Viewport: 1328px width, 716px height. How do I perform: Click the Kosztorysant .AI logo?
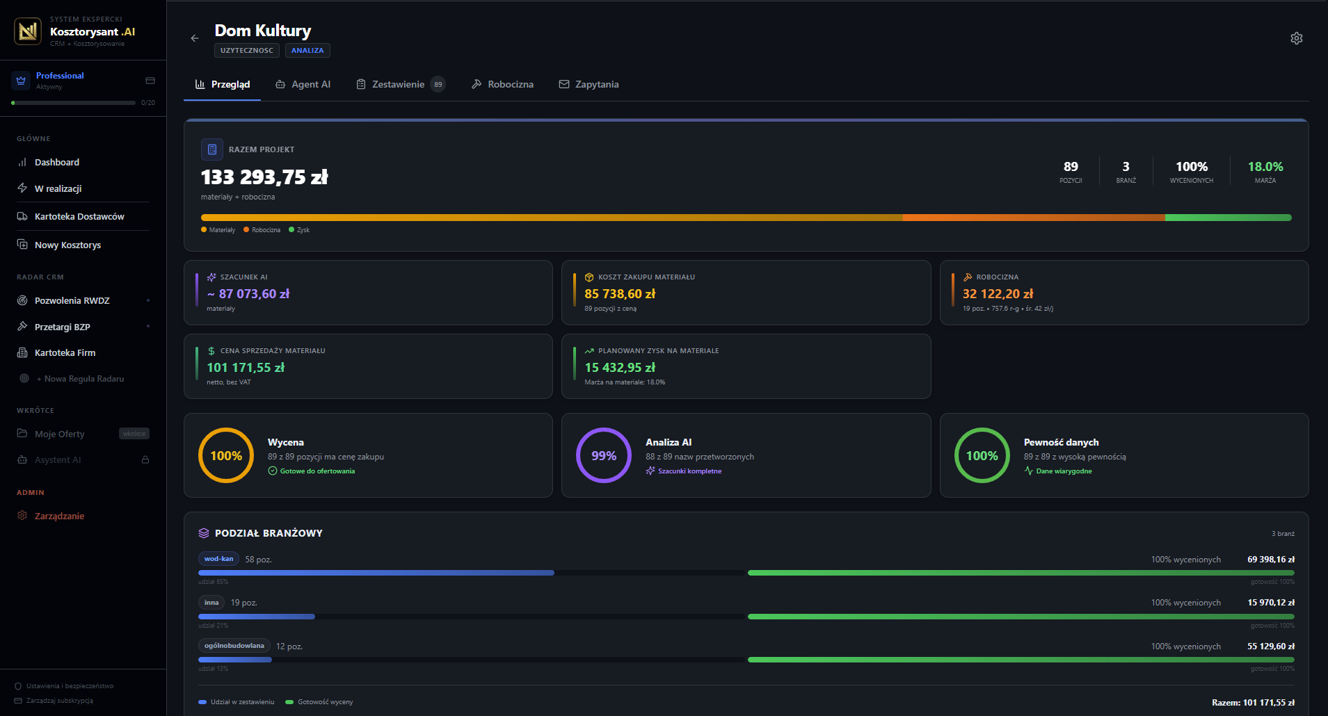pos(27,30)
